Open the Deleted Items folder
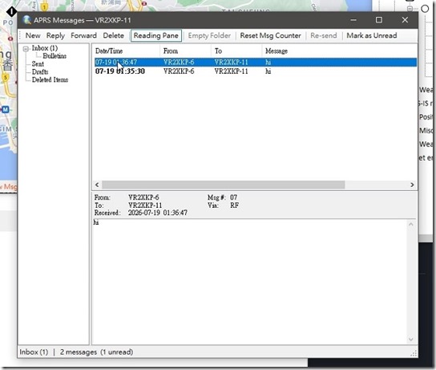The image size is (436, 370). pyautogui.click(x=50, y=79)
